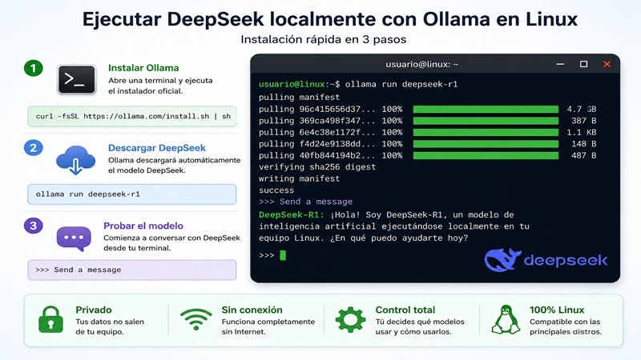The height and width of the screenshot is (360, 641).
Task: Click the gear Control total icon
Action: click(350, 319)
